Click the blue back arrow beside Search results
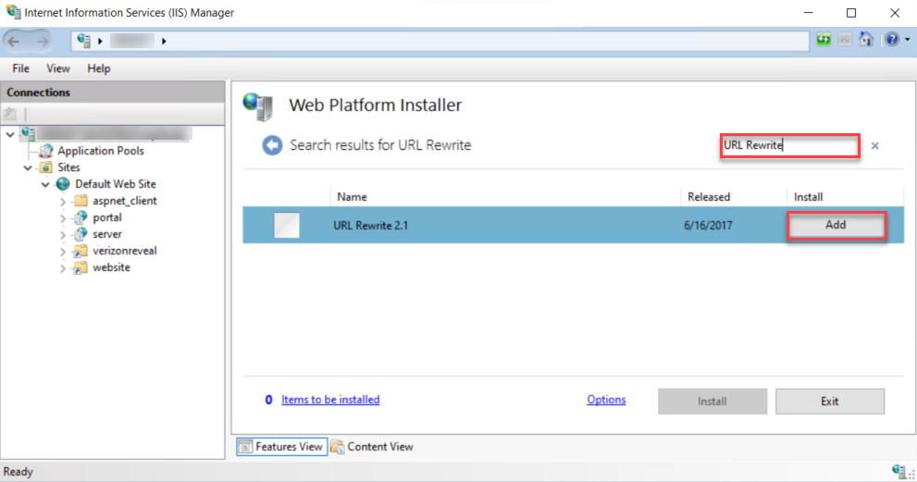This screenshot has width=917, height=482. [x=272, y=145]
